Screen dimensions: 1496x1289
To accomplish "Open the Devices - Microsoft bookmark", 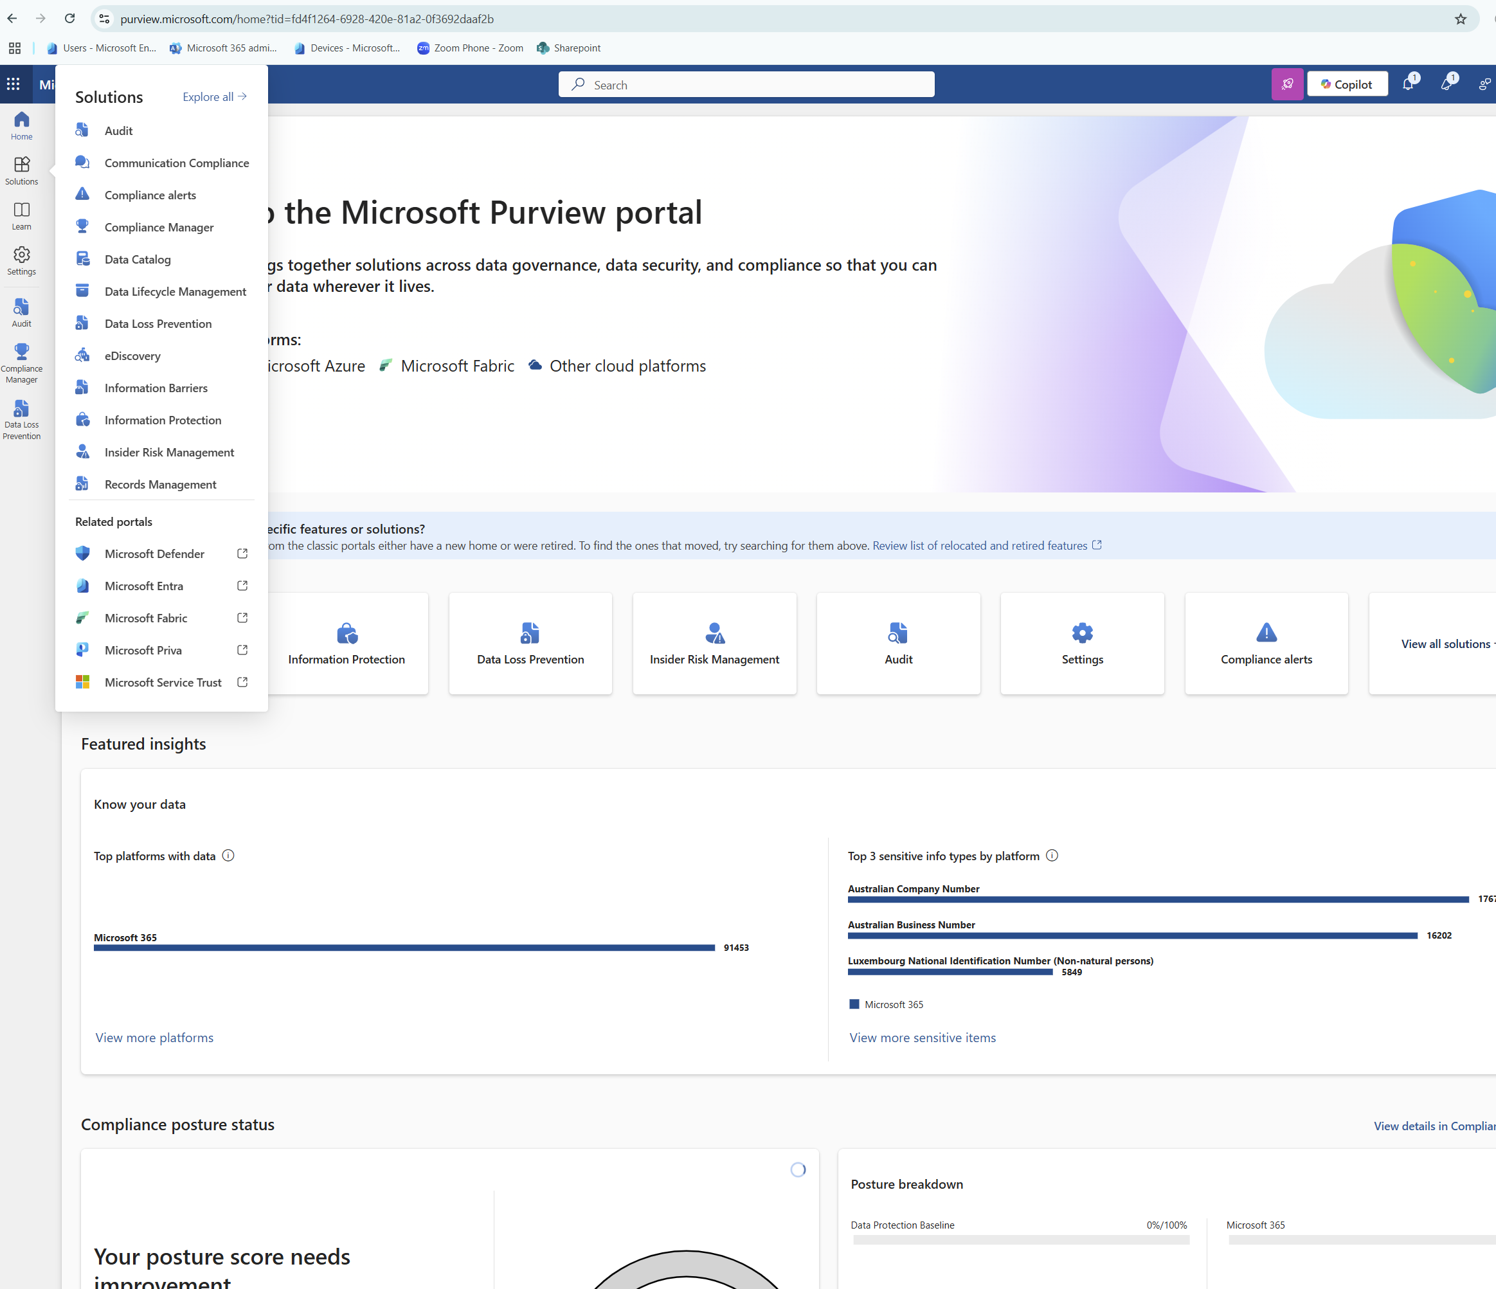I will coord(347,48).
